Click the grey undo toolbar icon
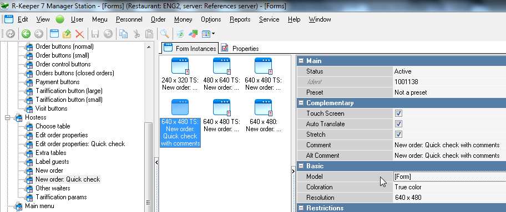This screenshot has height=212, width=506. click(x=108, y=34)
